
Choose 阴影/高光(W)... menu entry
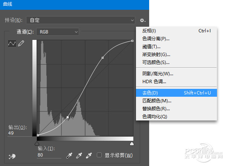pos(176,74)
